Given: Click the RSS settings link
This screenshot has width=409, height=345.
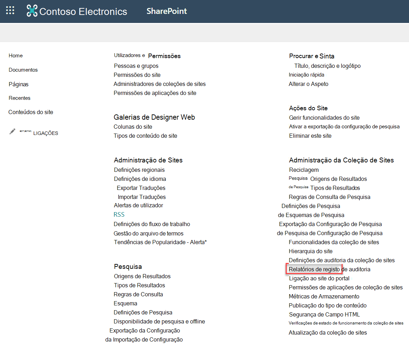Looking at the screenshot, I should tap(119, 215).
